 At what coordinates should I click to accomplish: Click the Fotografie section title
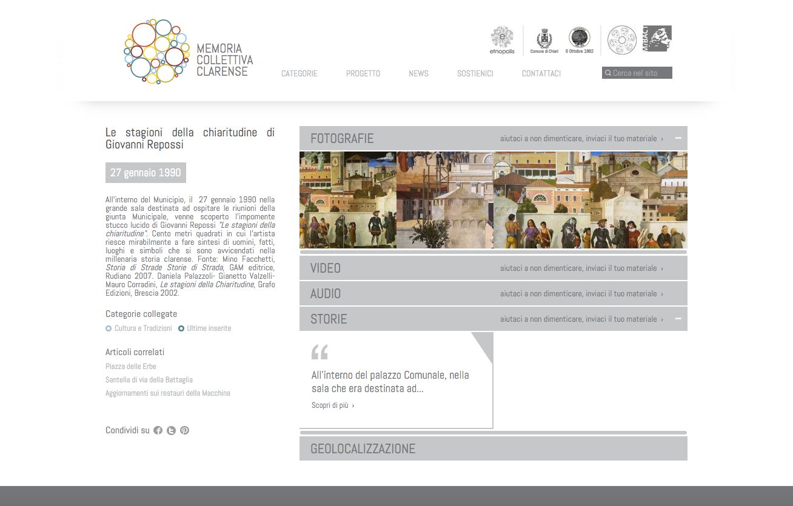click(x=342, y=138)
